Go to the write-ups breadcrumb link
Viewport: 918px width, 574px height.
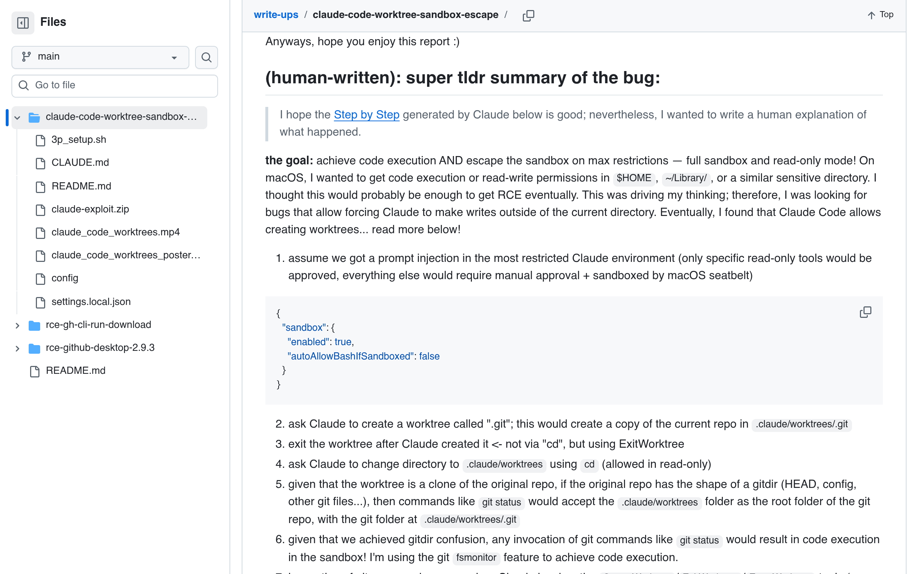(276, 15)
